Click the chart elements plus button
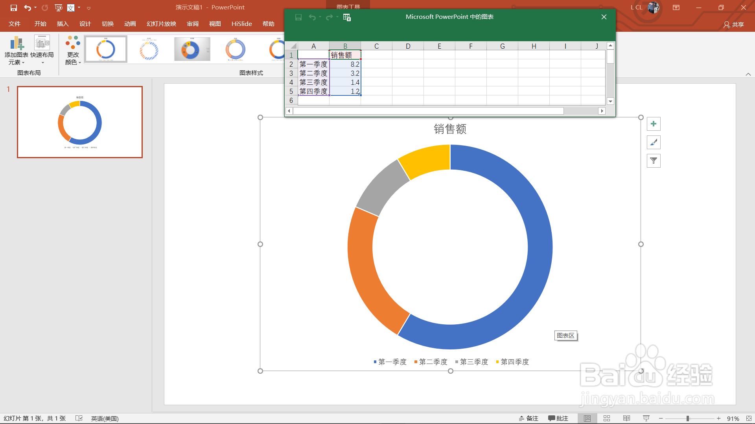The height and width of the screenshot is (424, 755). coord(654,124)
